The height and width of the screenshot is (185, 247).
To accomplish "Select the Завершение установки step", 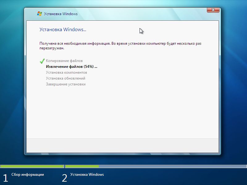I will [x=66, y=84].
